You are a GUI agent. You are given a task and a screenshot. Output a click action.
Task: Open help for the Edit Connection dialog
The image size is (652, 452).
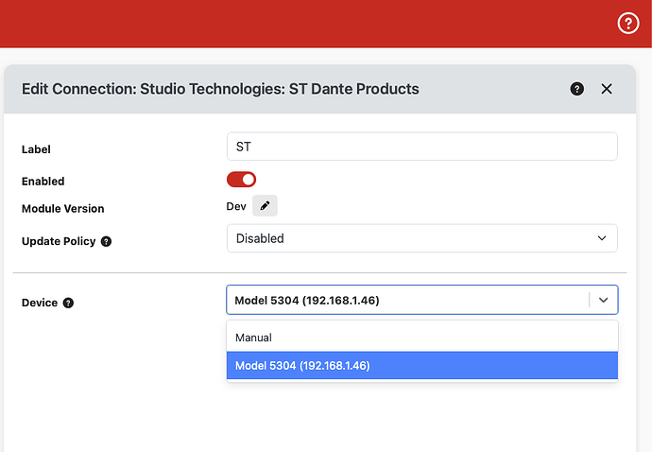coord(577,89)
